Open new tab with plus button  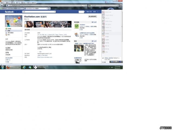click(x=49, y=8)
